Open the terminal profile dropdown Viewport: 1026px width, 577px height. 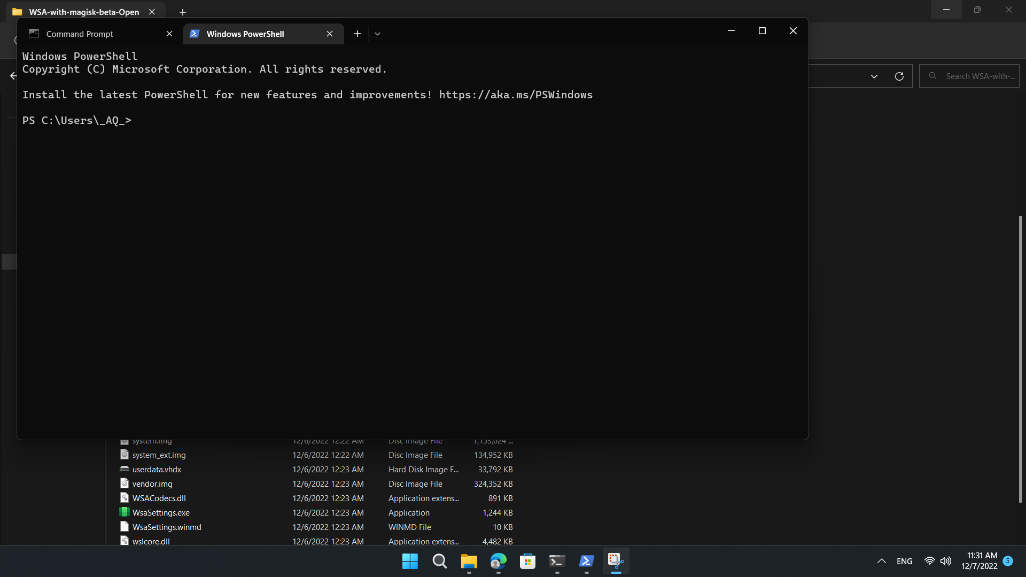pyautogui.click(x=378, y=34)
